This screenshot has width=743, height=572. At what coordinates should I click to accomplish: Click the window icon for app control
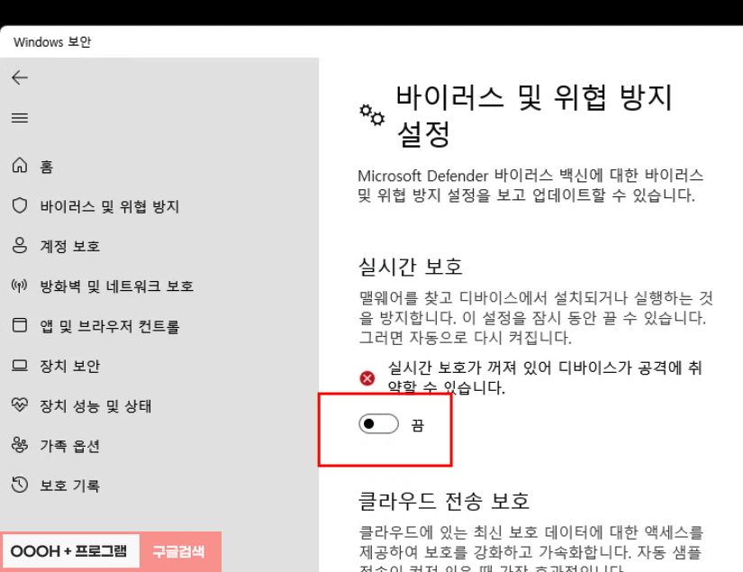point(20,325)
